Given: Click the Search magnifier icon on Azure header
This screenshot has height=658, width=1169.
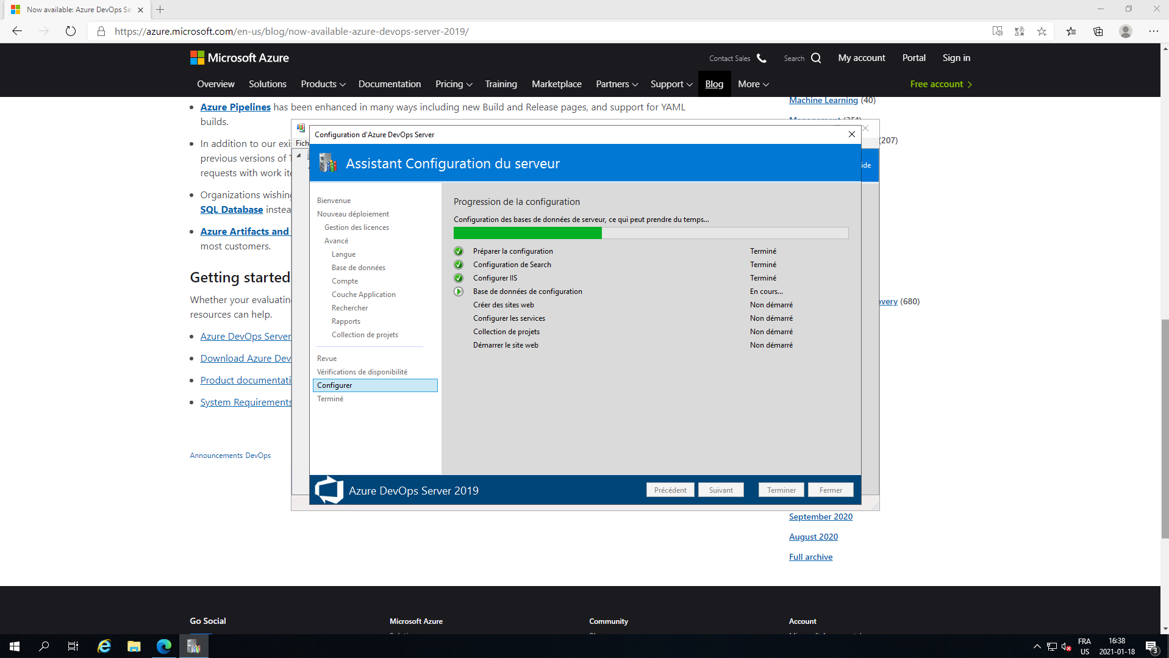Looking at the screenshot, I should tap(816, 58).
